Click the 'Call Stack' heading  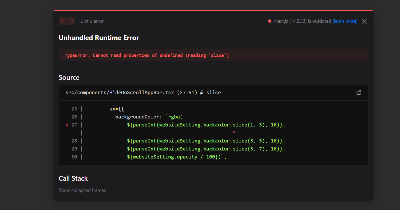tap(73, 179)
